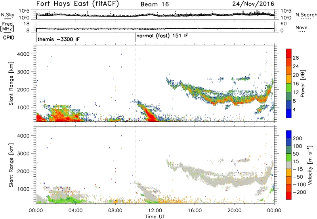Click the 'Time UT' axis title
317x219 pixels.
(155, 217)
